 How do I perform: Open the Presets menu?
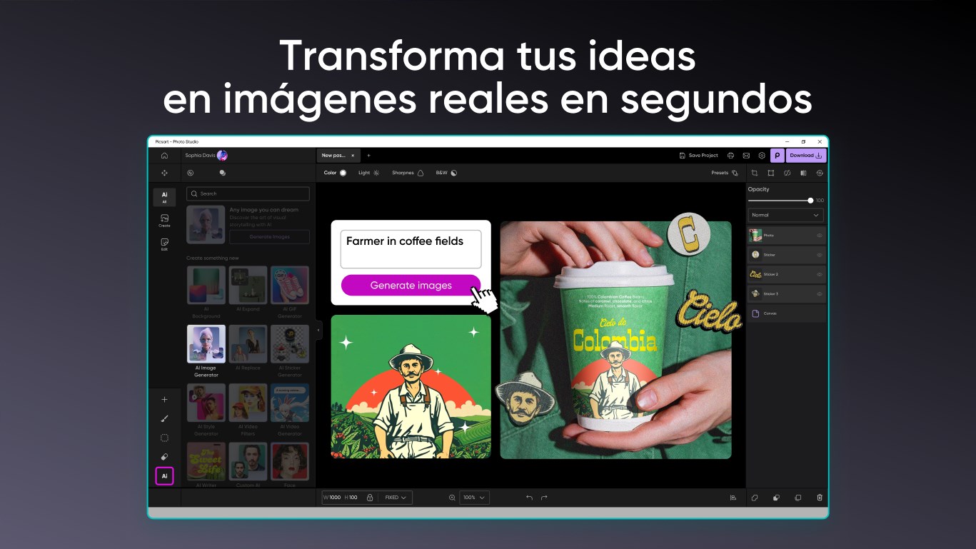point(725,173)
